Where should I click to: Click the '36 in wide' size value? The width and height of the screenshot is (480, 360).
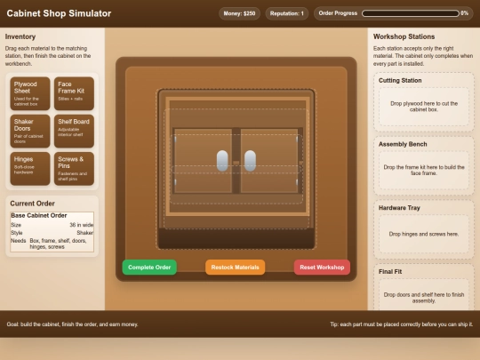82,225
